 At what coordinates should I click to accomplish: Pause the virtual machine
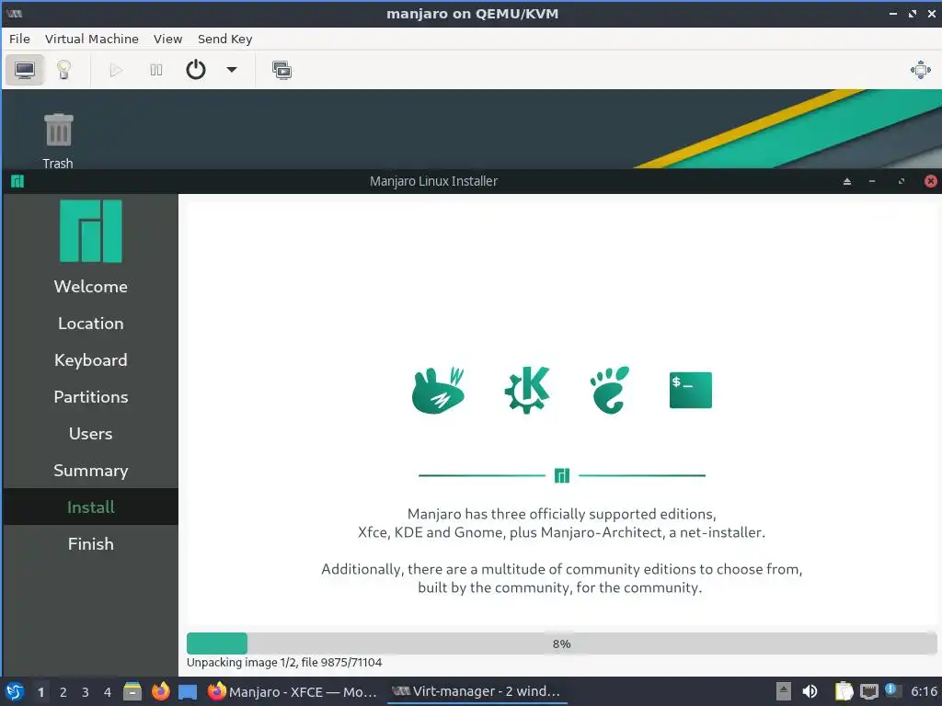point(156,70)
